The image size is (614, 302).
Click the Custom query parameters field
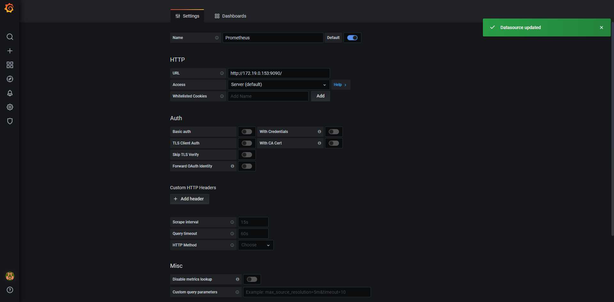coord(307,292)
